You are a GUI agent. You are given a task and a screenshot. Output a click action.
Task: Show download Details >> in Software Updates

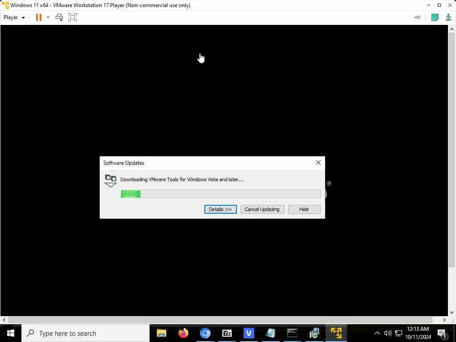[220, 209]
